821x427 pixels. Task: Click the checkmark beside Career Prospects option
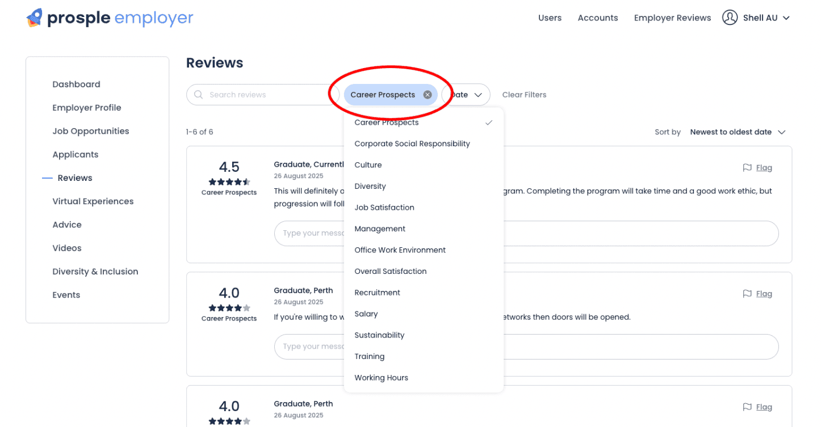(489, 122)
